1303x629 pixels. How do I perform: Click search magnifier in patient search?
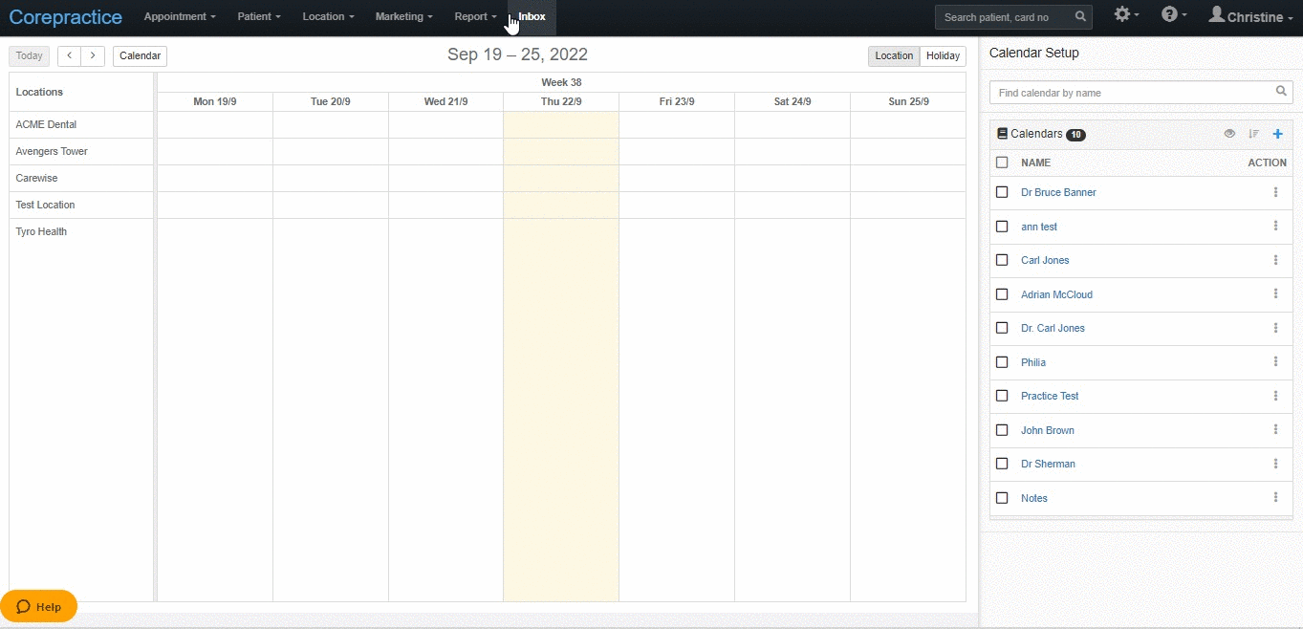click(1080, 17)
